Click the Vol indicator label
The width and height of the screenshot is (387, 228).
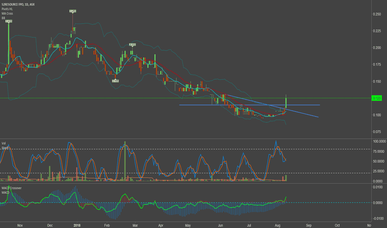(4, 143)
